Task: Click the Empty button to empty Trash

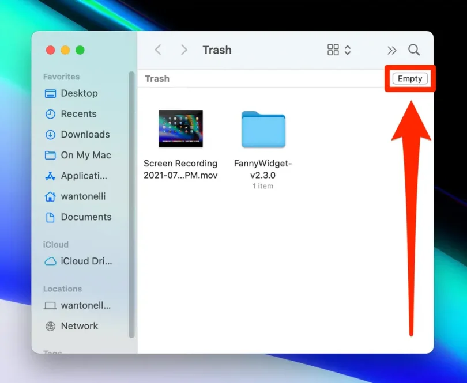Action: 409,78
